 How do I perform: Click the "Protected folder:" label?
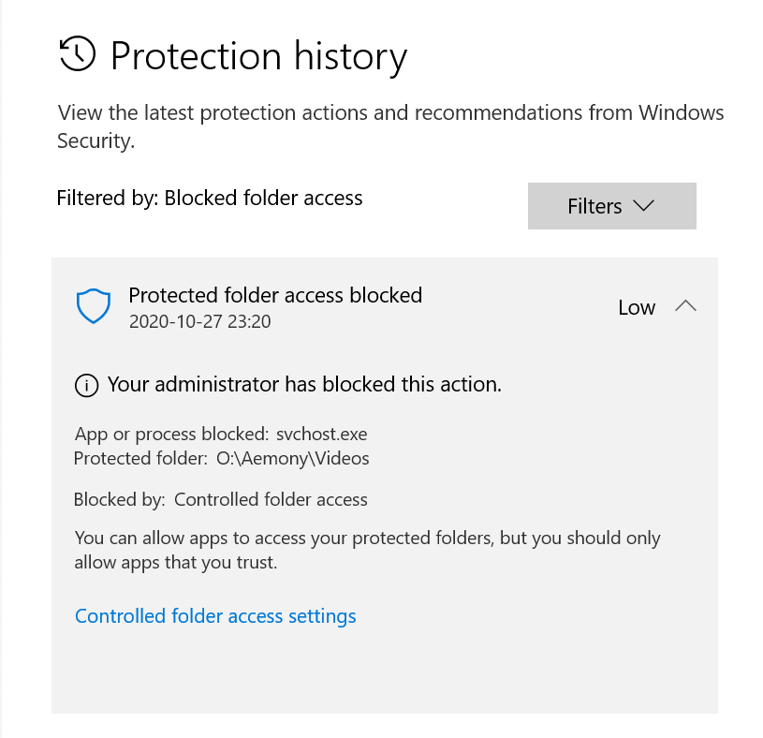(140, 459)
